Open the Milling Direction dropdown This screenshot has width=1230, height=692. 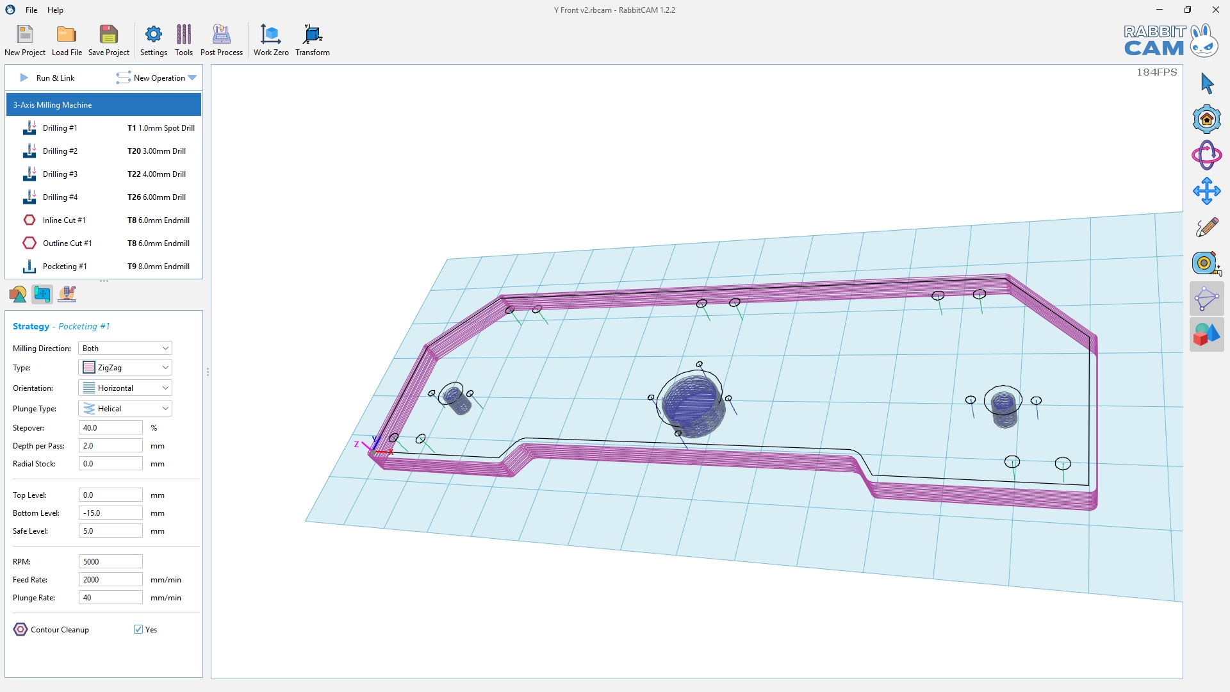[125, 348]
